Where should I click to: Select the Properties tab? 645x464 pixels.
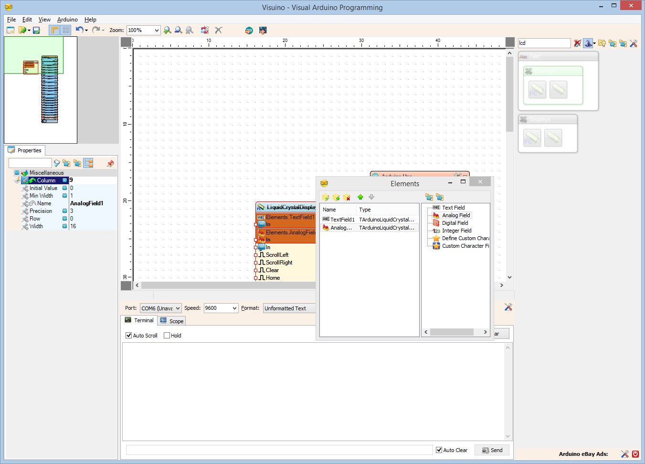[x=25, y=150]
